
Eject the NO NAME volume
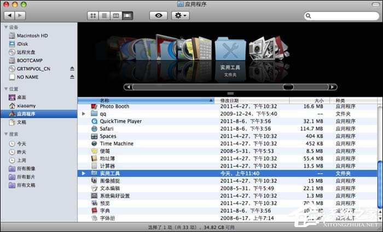click(72, 77)
